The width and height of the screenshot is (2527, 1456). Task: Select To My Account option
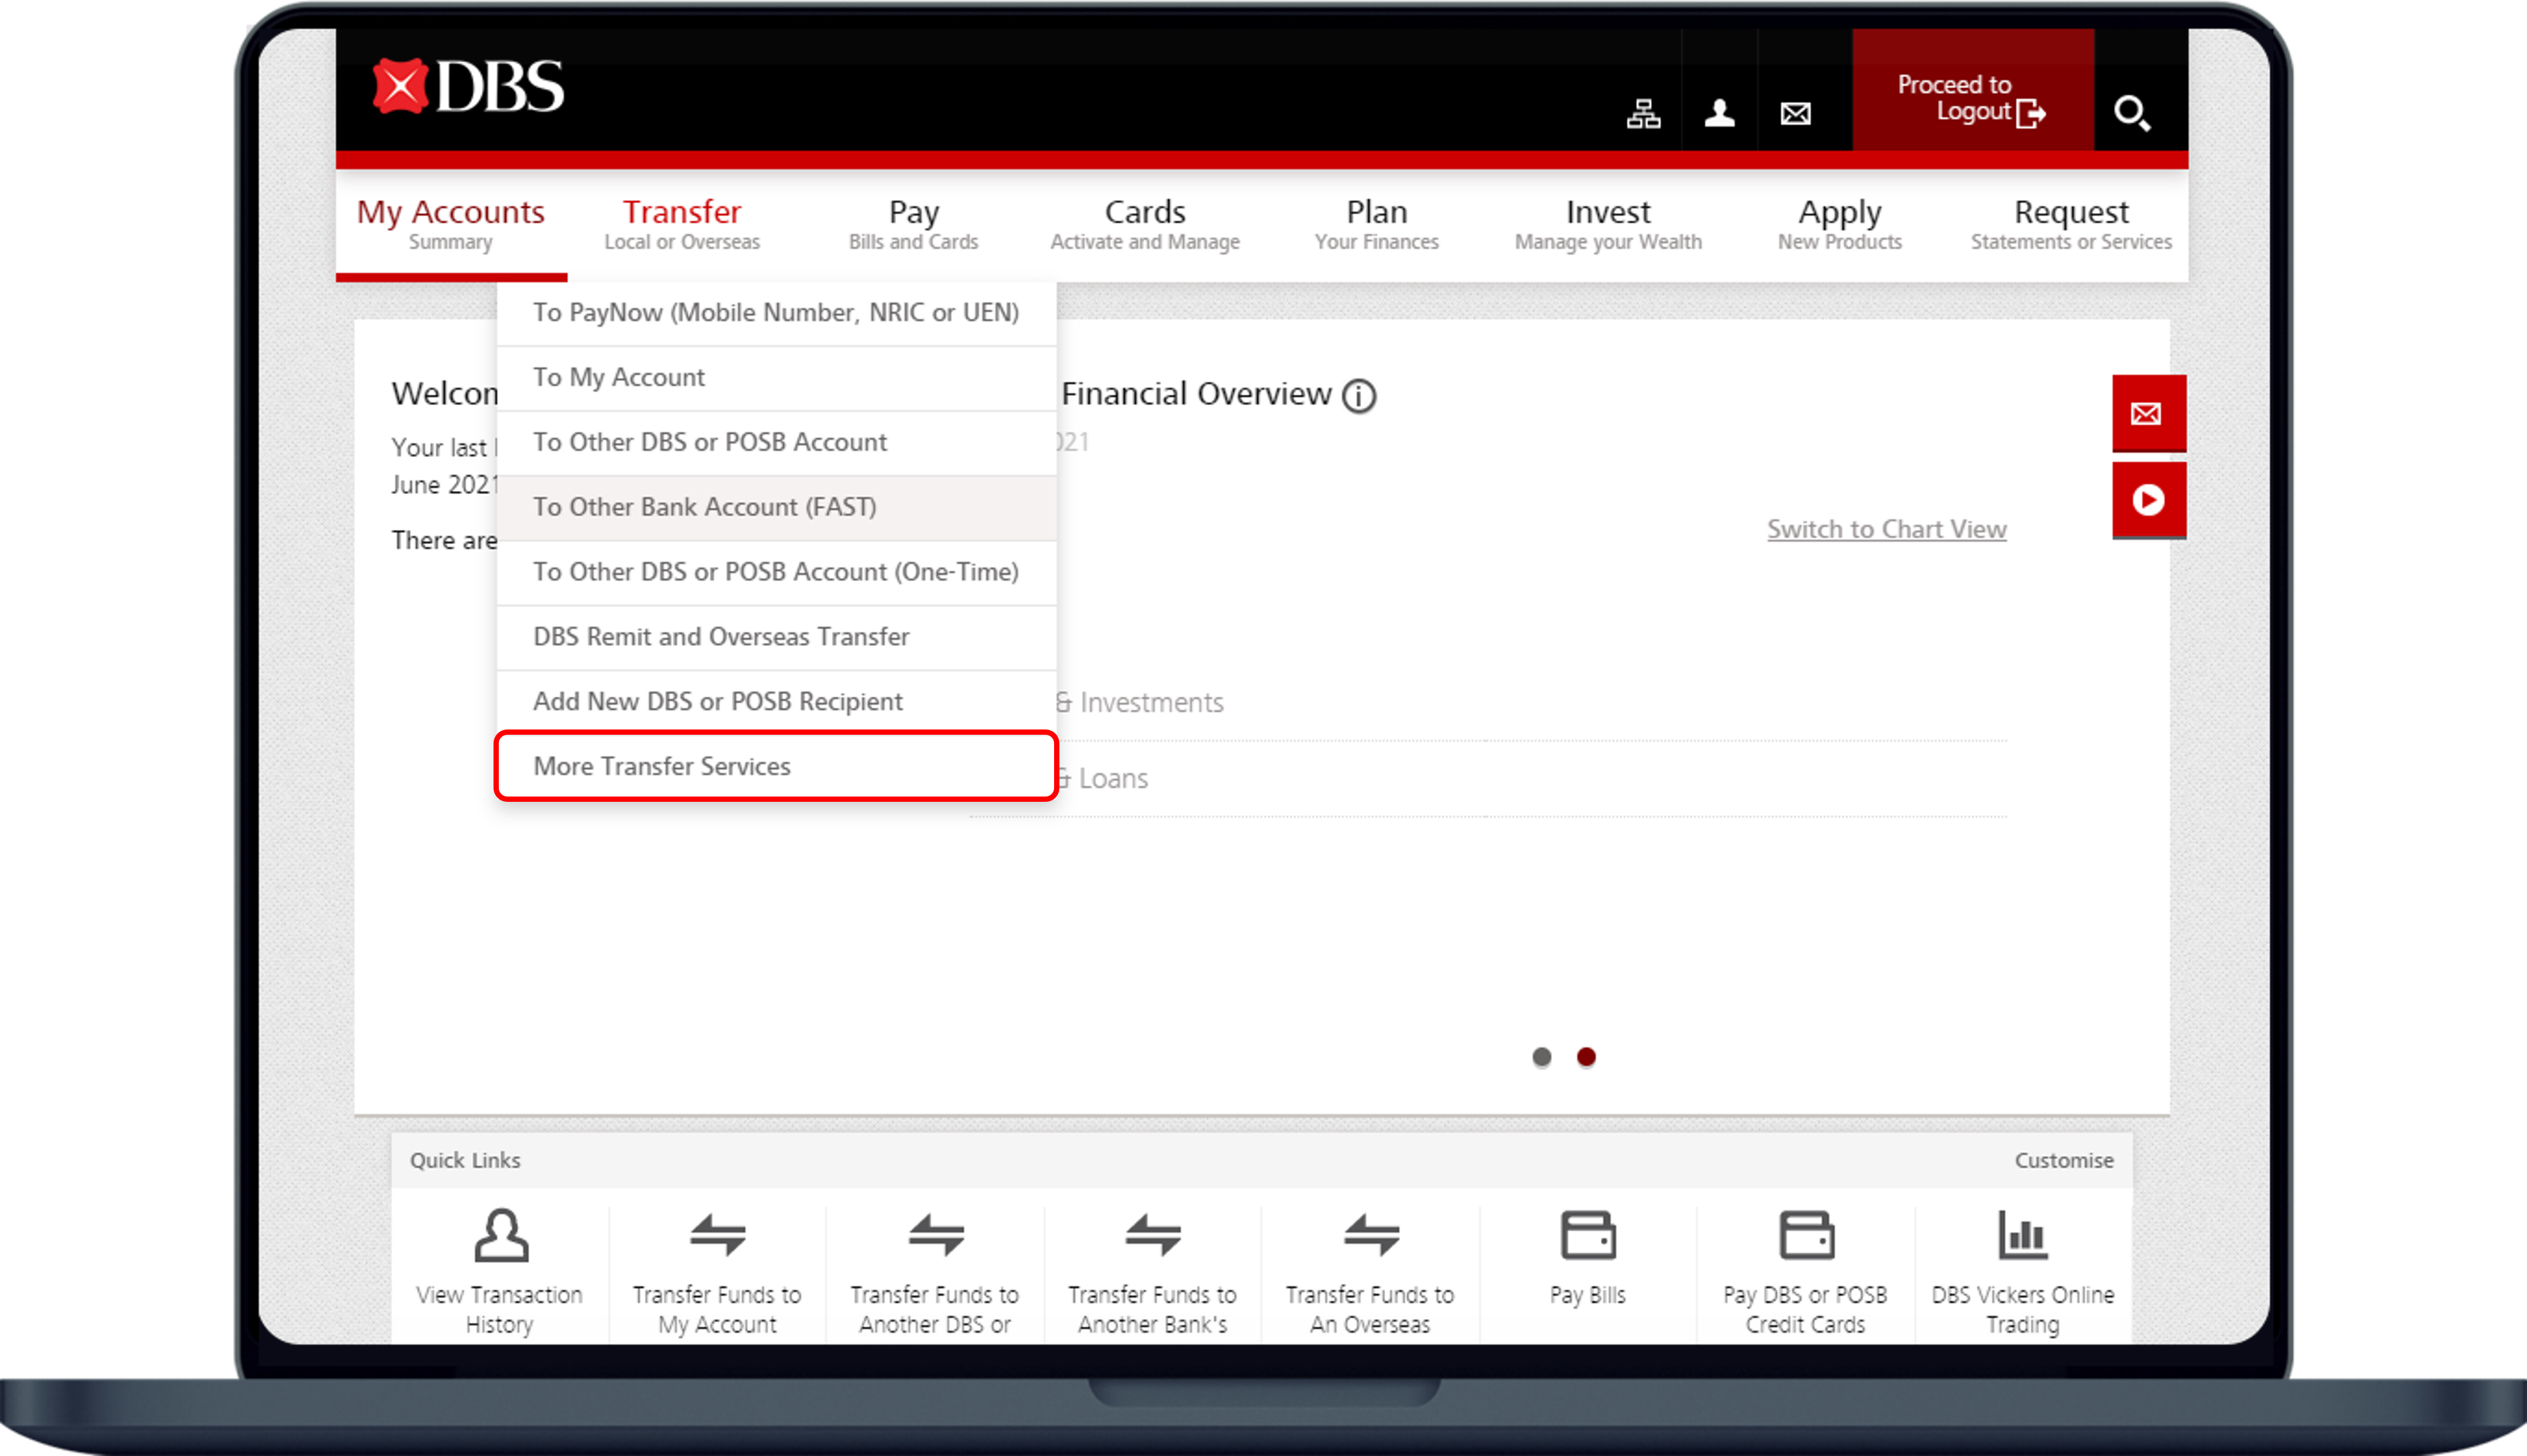pyautogui.click(x=776, y=378)
